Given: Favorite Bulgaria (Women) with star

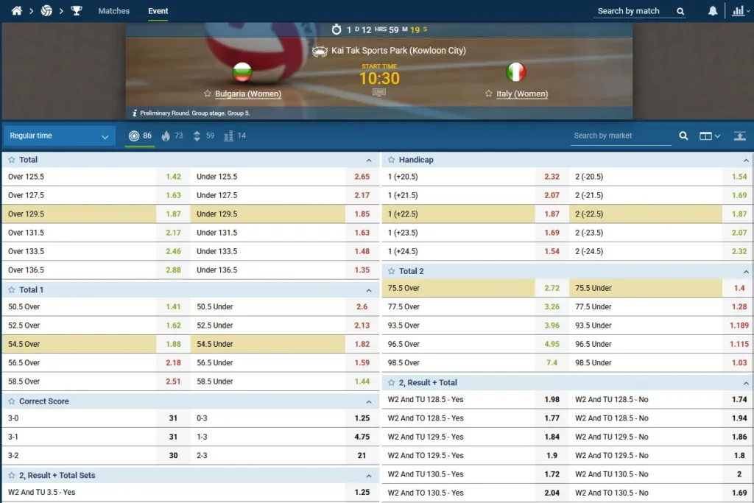Looking at the screenshot, I should coord(208,94).
